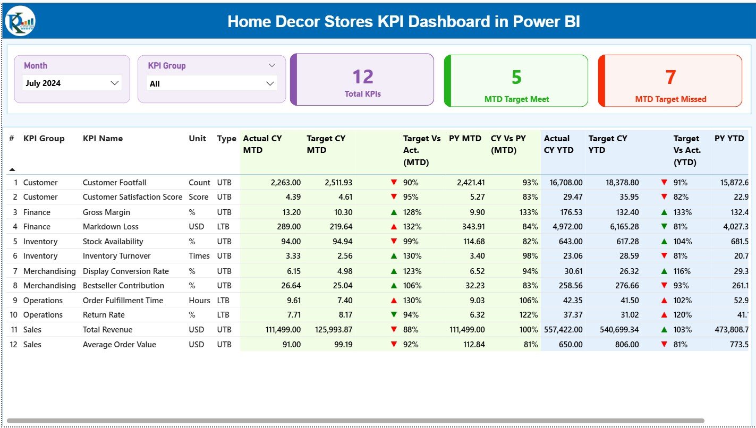
Task: Click the Actual CY YTD column header
Action: pos(557,144)
